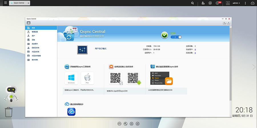
Task: Open the three-dot more options menu
Action: [245, 3]
